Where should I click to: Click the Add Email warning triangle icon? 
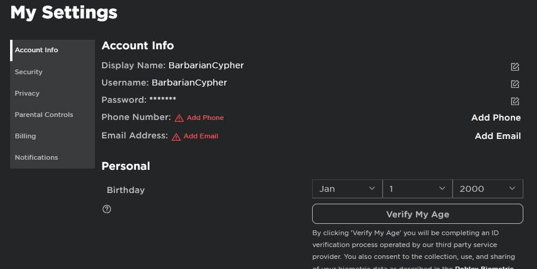coord(176,137)
